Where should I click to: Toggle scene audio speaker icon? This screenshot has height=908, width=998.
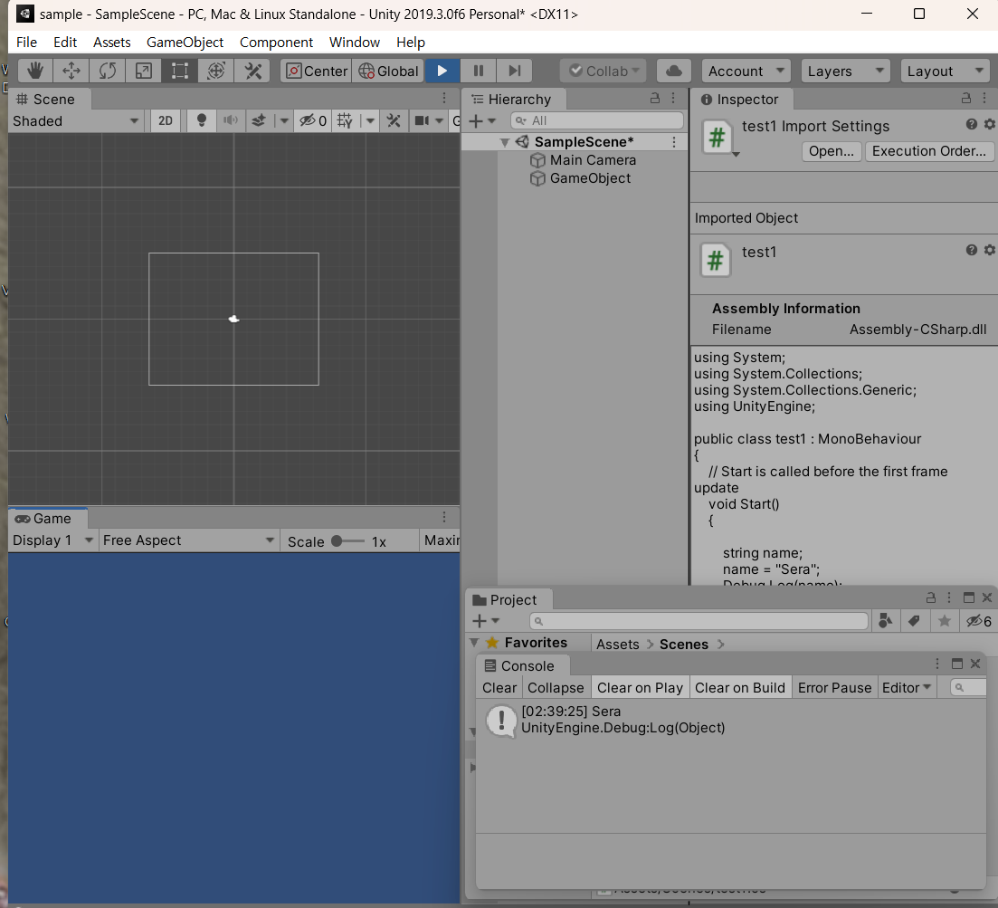231,120
